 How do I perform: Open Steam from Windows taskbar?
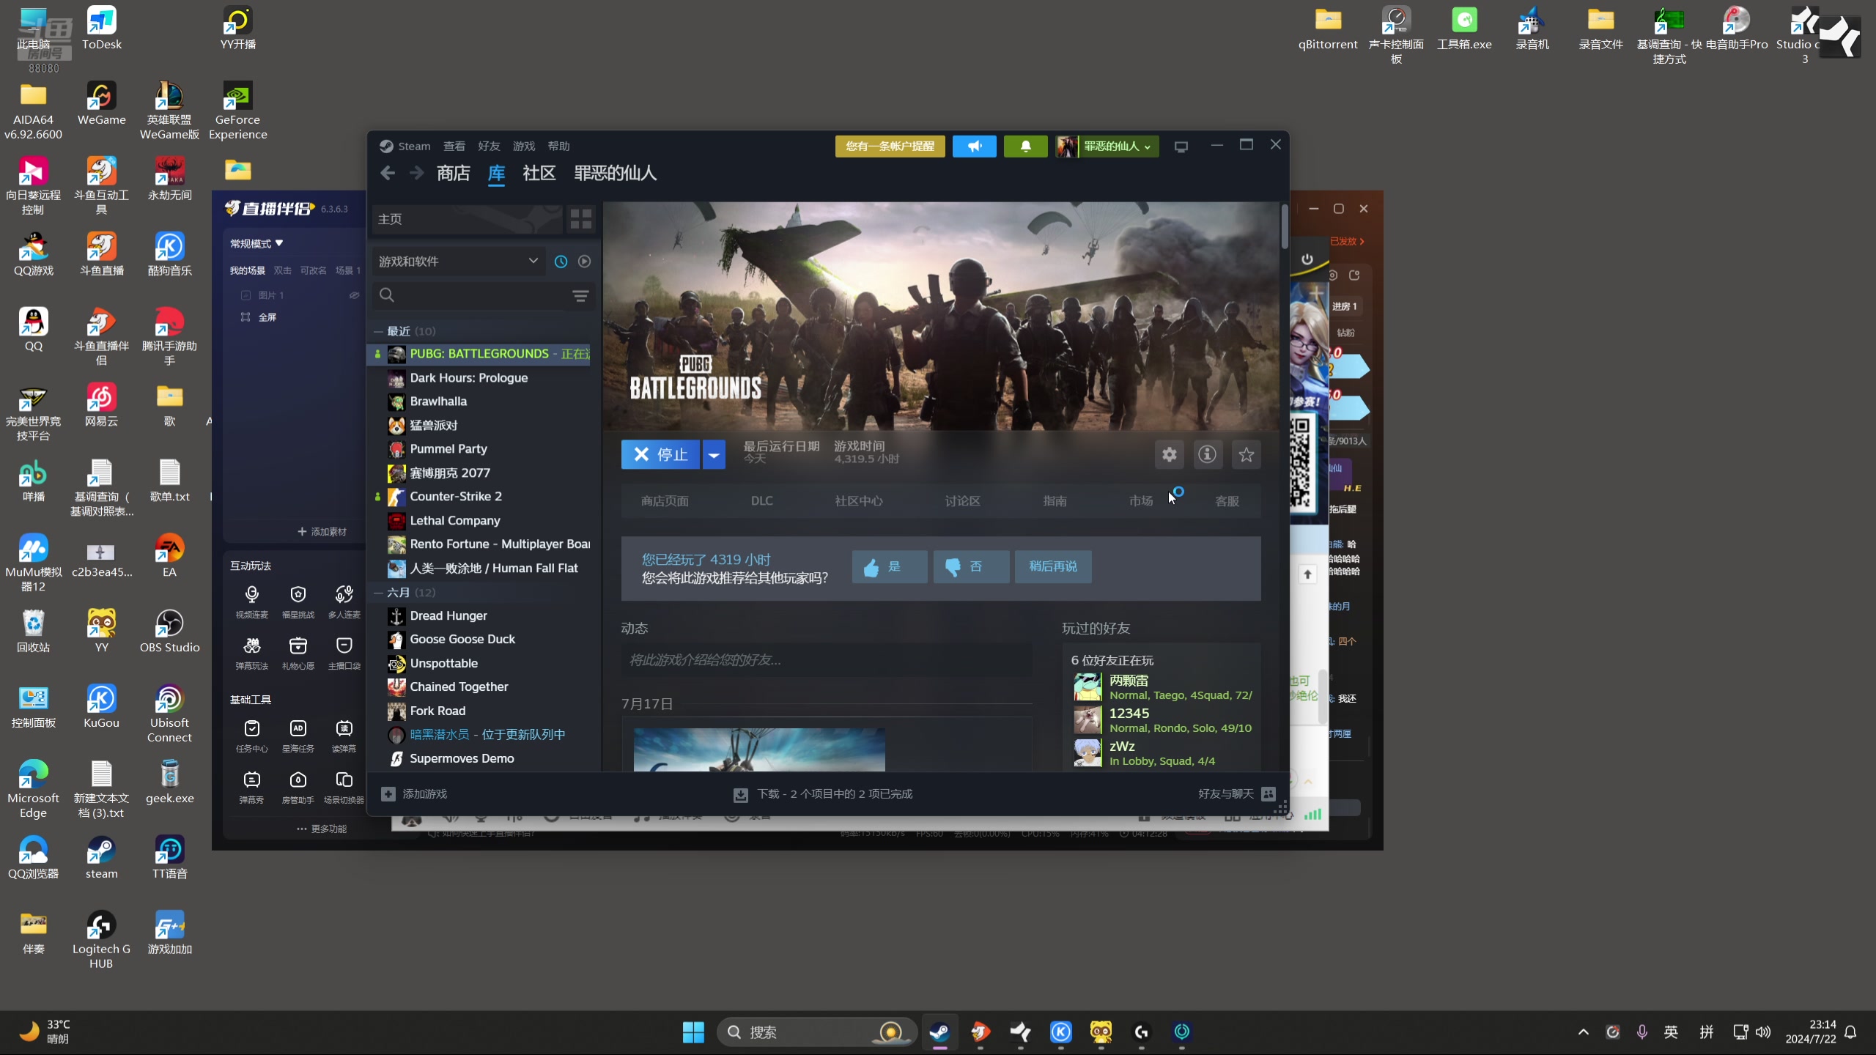(x=939, y=1032)
